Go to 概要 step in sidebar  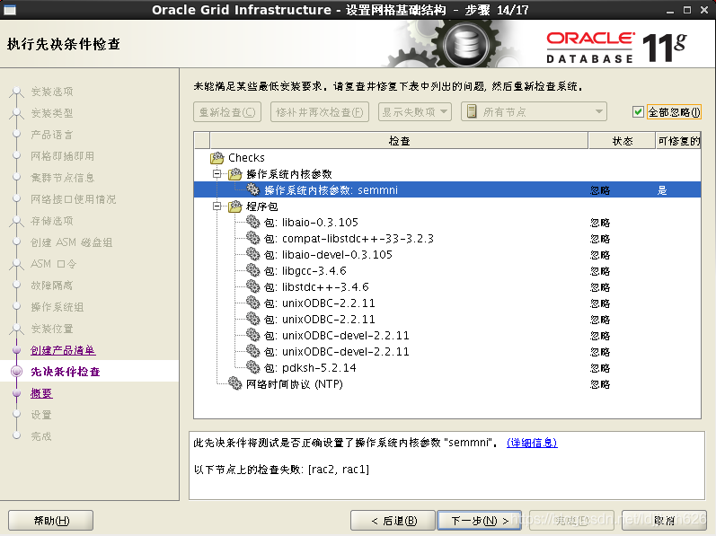click(x=41, y=393)
